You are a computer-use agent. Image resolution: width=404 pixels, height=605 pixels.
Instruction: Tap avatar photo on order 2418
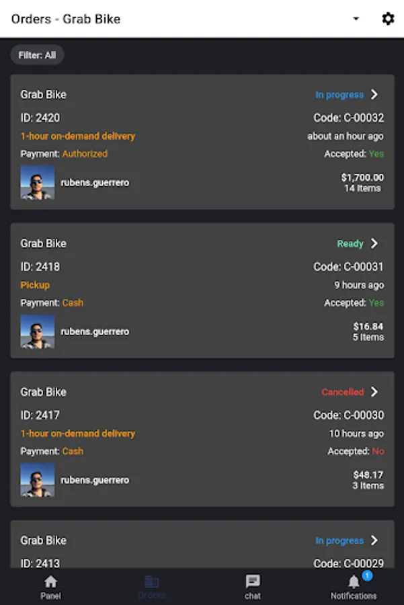tap(38, 331)
